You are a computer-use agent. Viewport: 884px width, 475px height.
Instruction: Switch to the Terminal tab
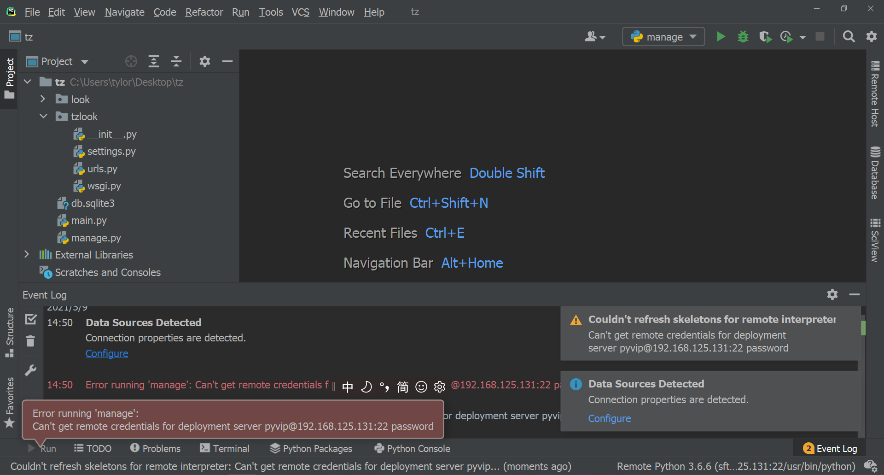225,448
